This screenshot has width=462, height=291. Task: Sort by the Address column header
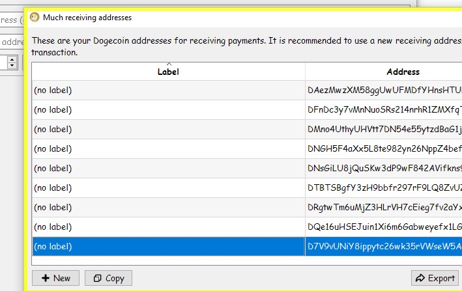tap(384, 72)
